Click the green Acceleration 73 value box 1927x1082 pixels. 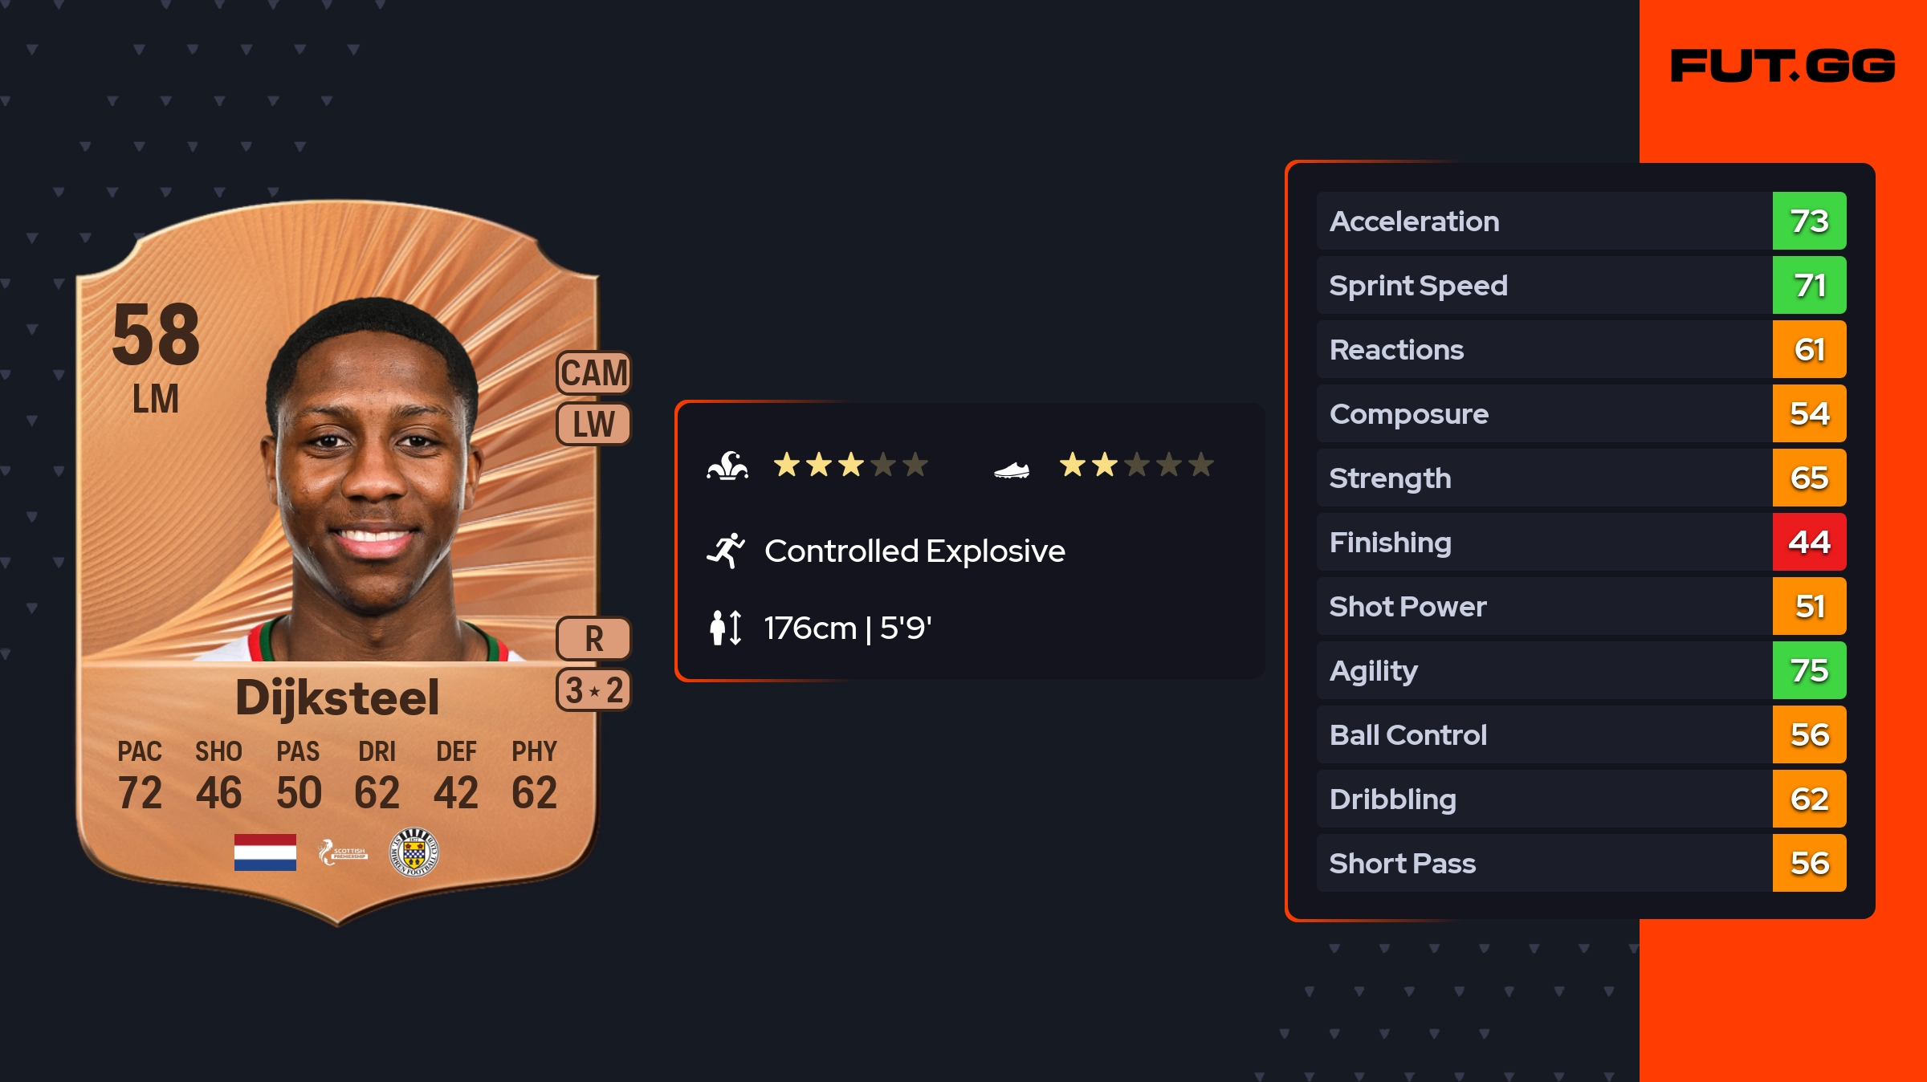pos(1809,221)
